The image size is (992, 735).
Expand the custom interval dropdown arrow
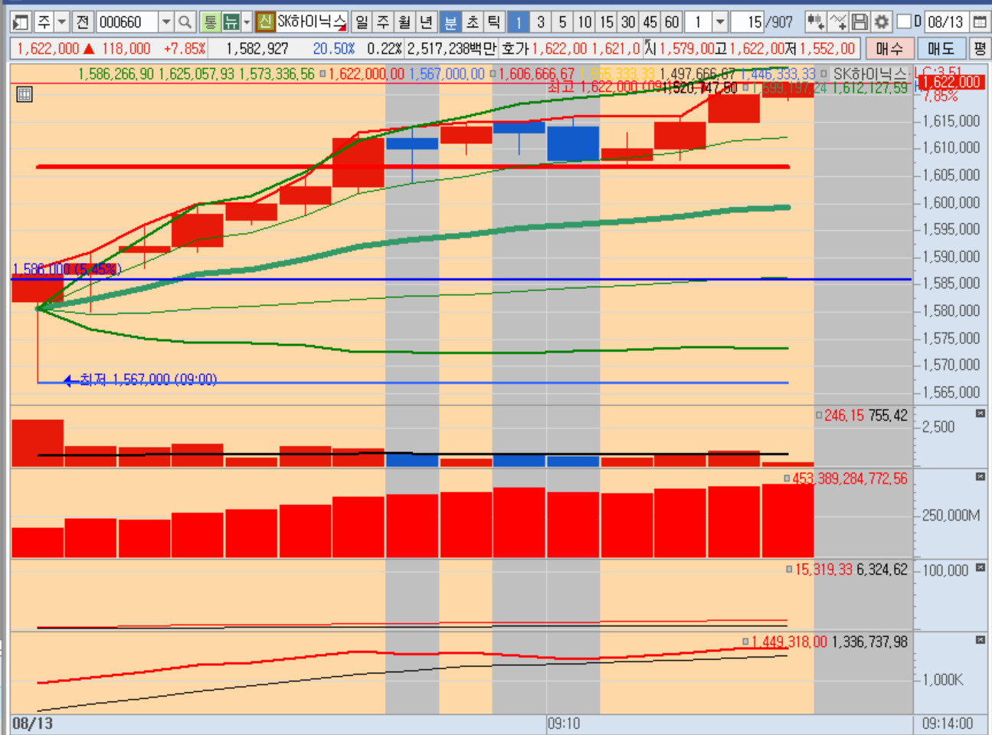point(719,22)
